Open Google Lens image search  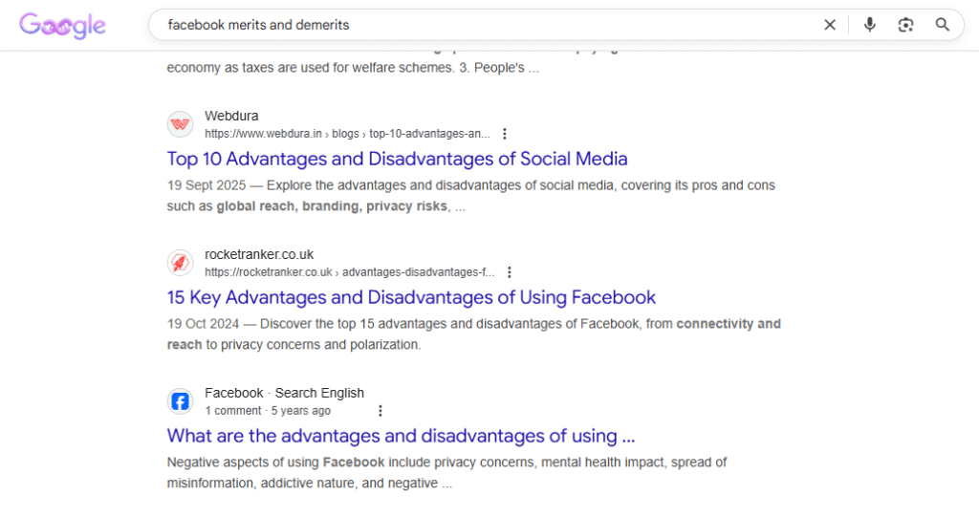pyautogui.click(x=905, y=25)
